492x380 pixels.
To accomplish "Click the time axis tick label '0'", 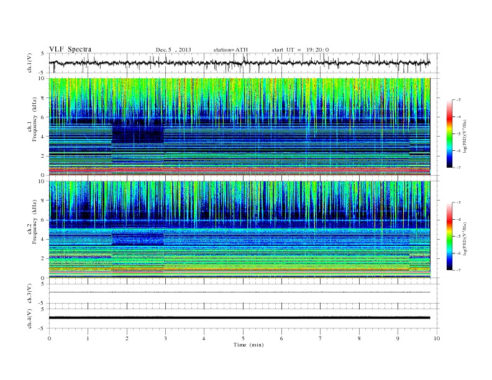I will coord(49,338).
